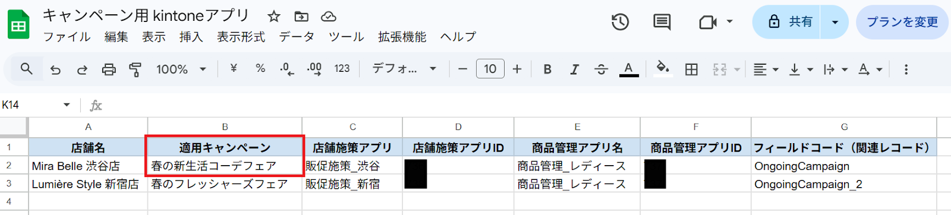Undo the last action

pyautogui.click(x=55, y=69)
